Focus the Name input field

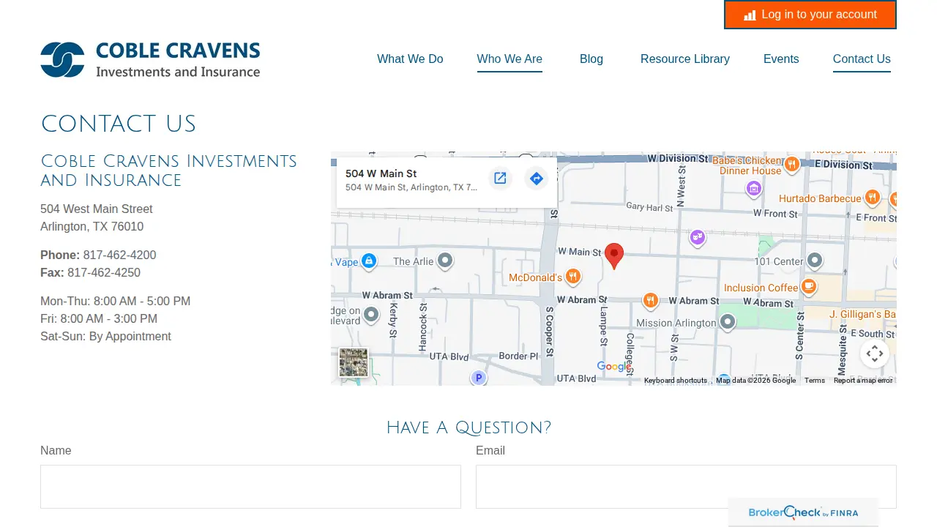[250, 487]
